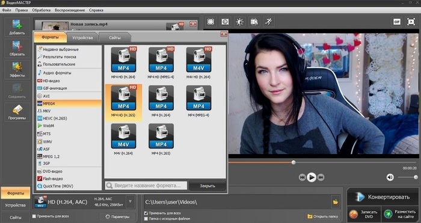Choose M4V HD (H.264) format icon

point(198,60)
